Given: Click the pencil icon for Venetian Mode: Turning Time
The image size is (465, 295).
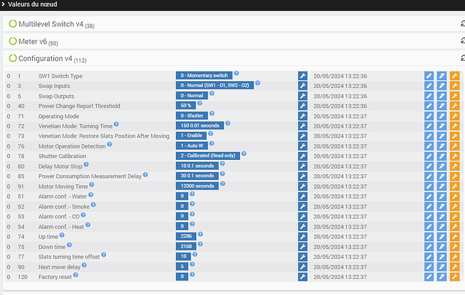Looking at the screenshot, I should (x=429, y=126).
